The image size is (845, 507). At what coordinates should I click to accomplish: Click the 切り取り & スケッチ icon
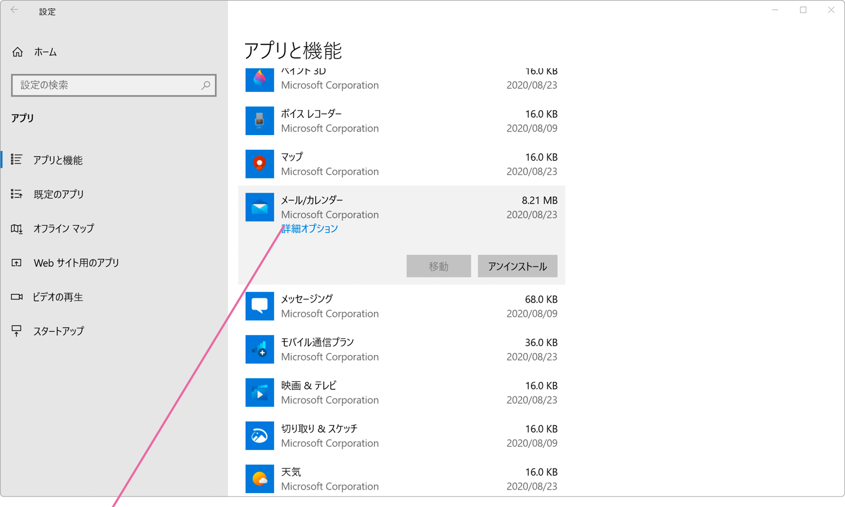click(x=259, y=436)
